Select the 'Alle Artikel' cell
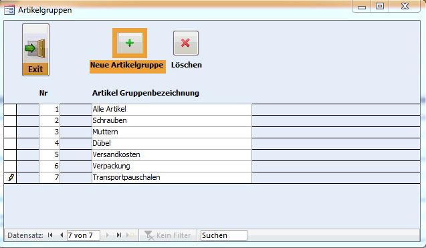The image size is (426, 248). 172,109
